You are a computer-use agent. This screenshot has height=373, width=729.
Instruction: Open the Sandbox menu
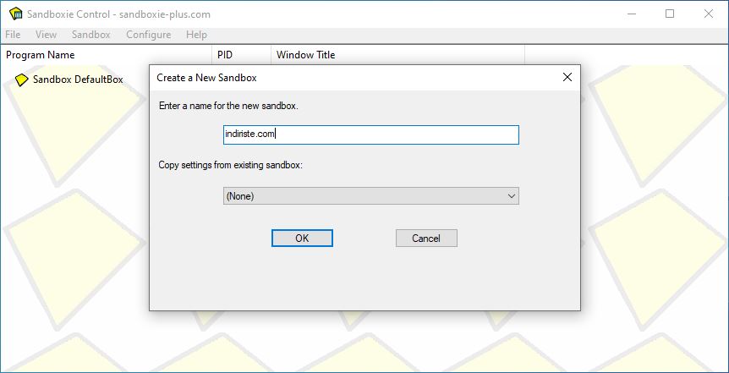91,35
